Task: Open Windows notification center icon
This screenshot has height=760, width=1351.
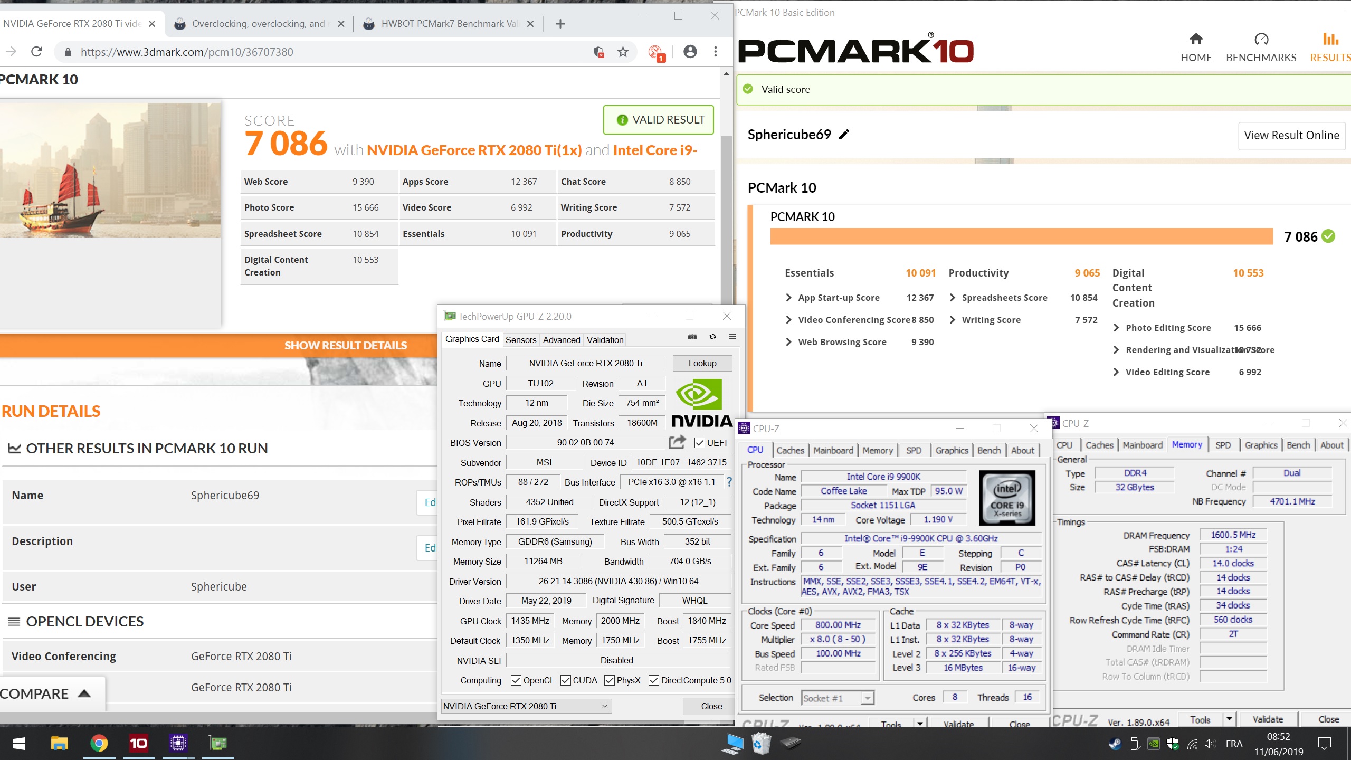Action: click(x=1325, y=744)
